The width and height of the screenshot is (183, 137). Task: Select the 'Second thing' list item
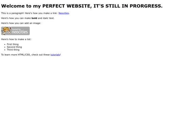click(x=14, y=47)
